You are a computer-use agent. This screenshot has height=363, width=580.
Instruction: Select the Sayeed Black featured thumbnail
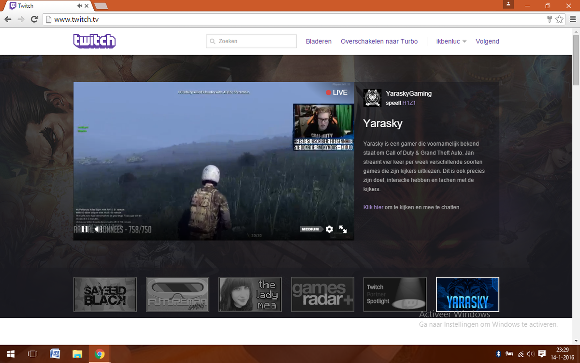[105, 294]
